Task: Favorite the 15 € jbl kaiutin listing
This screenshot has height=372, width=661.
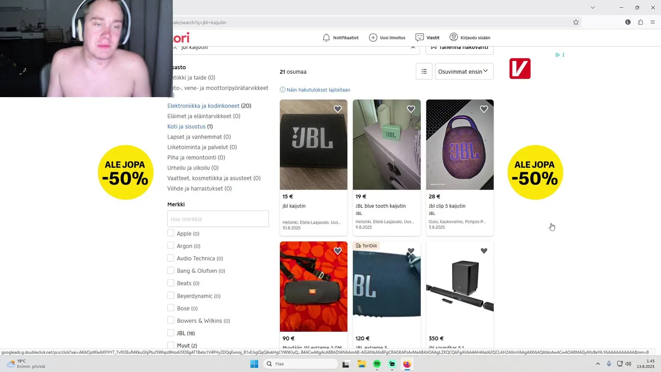Action: pos(338,109)
